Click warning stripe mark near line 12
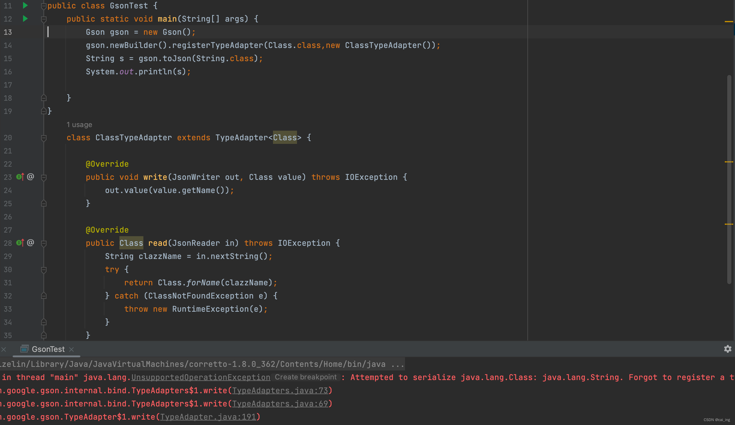The height and width of the screenshot is (425, 735). (x=729, y=22)
